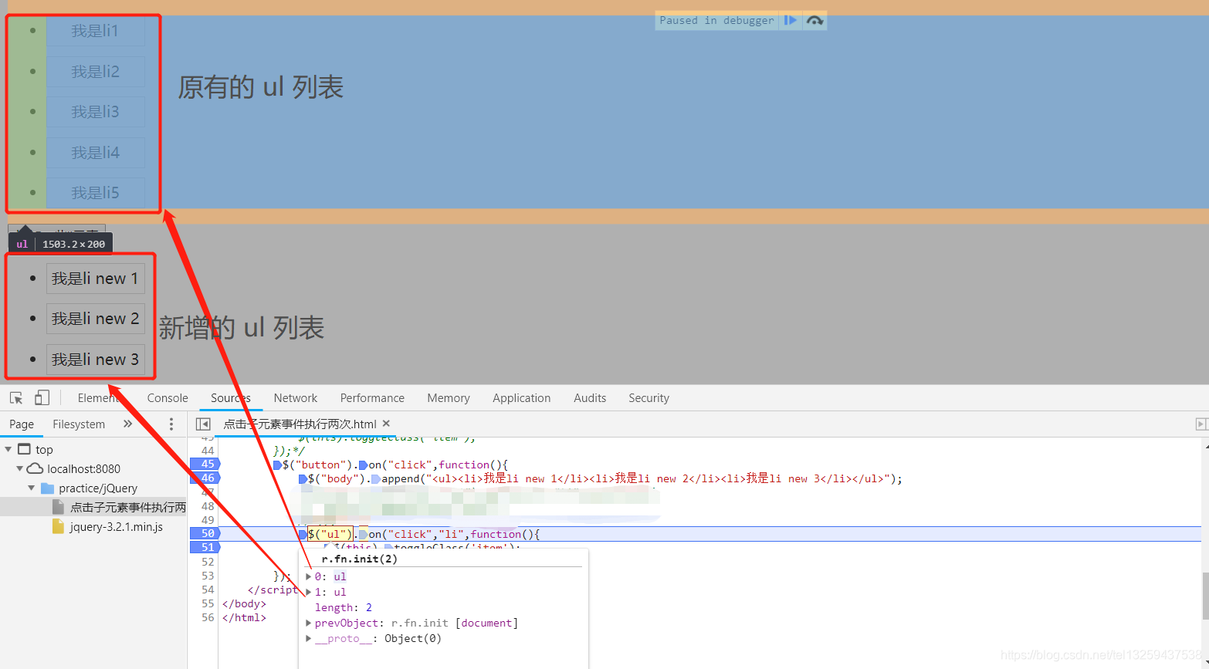1209x669 pixels.
Task: Toggle breakpoint on line 46
Action: point(205,478)
